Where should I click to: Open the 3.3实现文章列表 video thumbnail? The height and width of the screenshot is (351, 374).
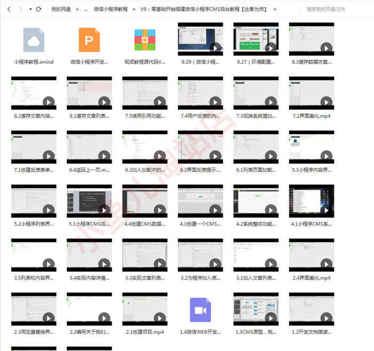pos(145,255)
